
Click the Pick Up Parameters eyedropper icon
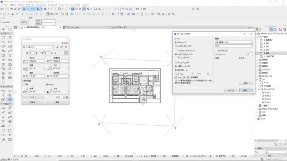click(x=15, y=9)
